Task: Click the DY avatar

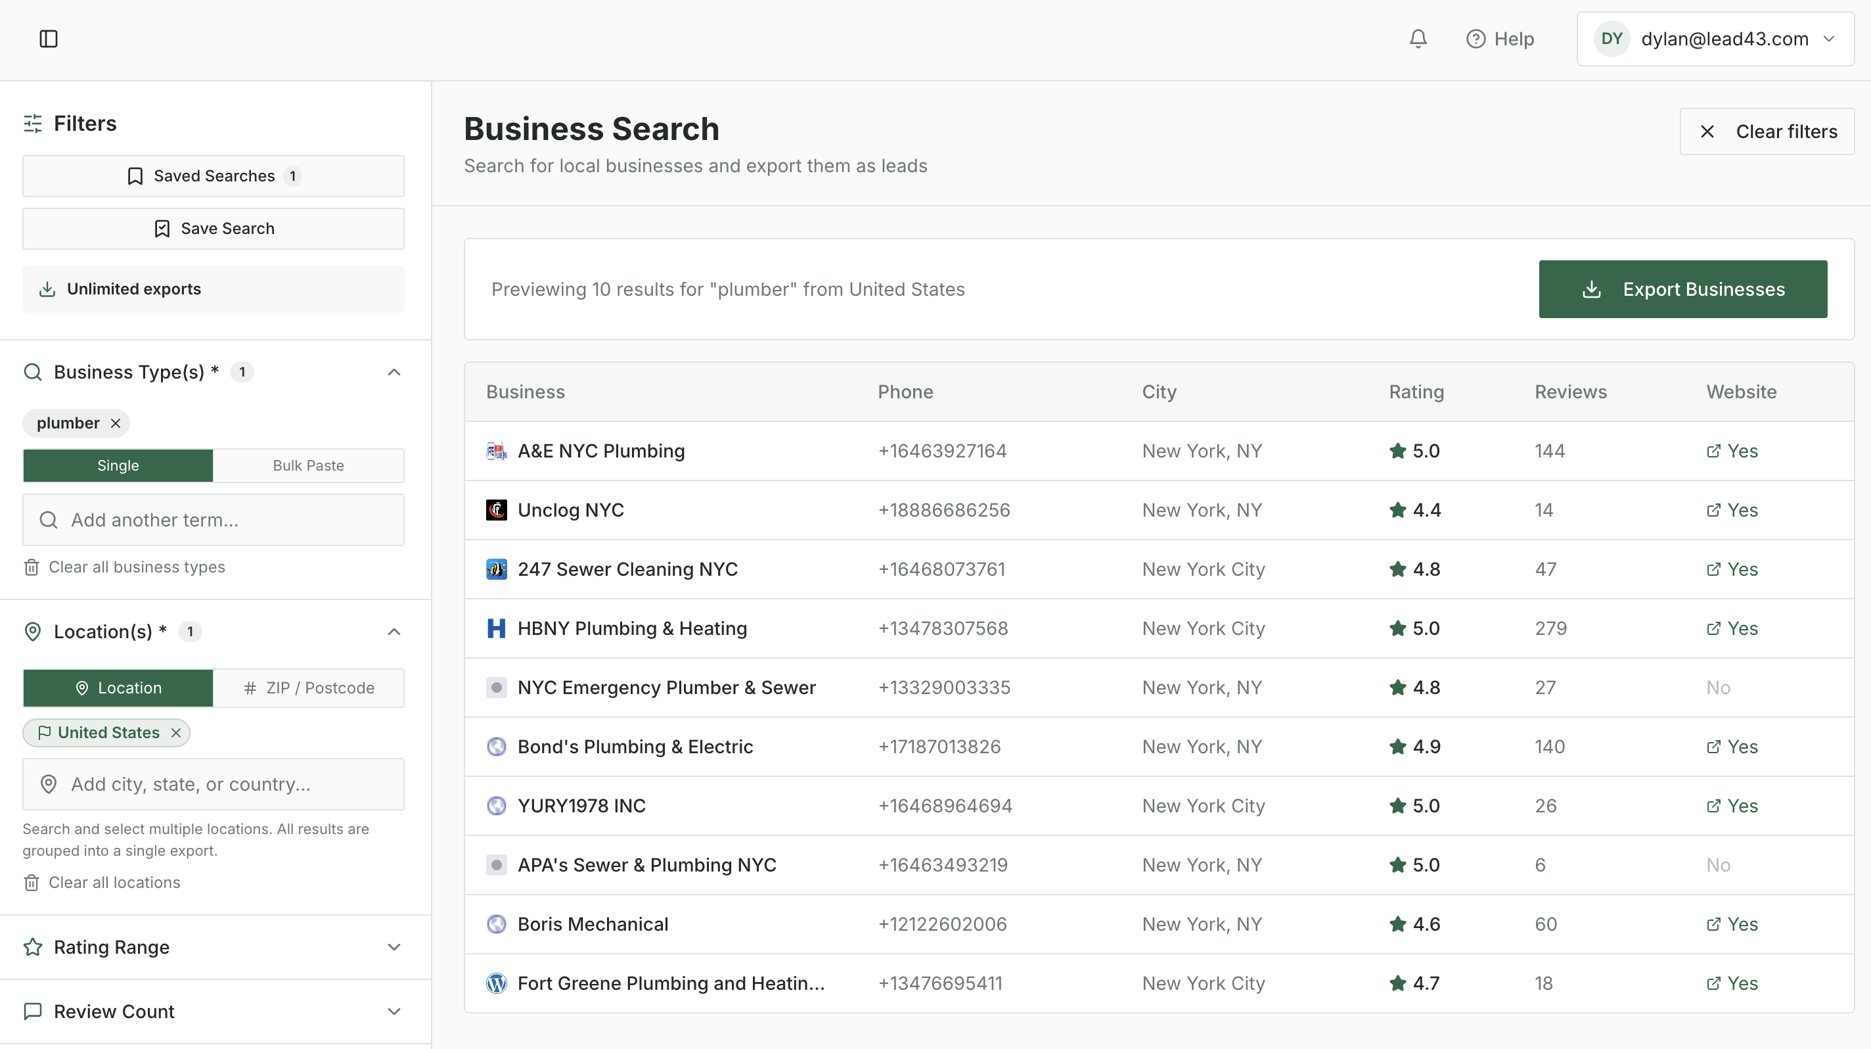Action: (1612, 39)
